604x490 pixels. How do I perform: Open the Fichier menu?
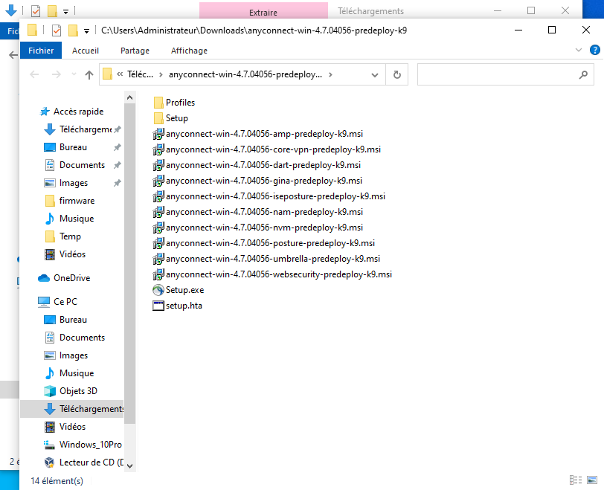[41, 51]
